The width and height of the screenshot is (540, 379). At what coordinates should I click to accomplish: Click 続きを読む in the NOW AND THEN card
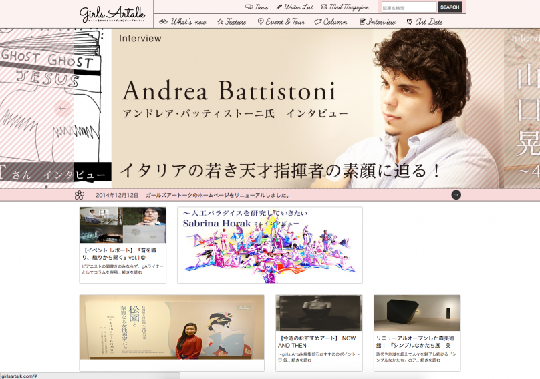[301, 360]
